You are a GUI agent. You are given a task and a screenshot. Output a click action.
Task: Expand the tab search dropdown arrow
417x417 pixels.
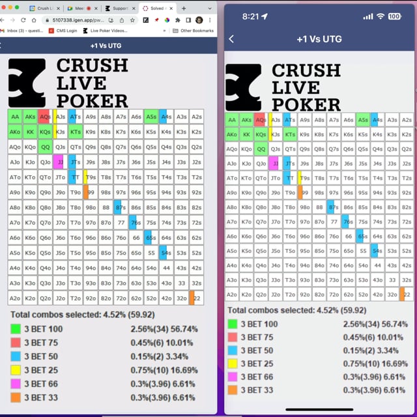(x=210, y=8)
